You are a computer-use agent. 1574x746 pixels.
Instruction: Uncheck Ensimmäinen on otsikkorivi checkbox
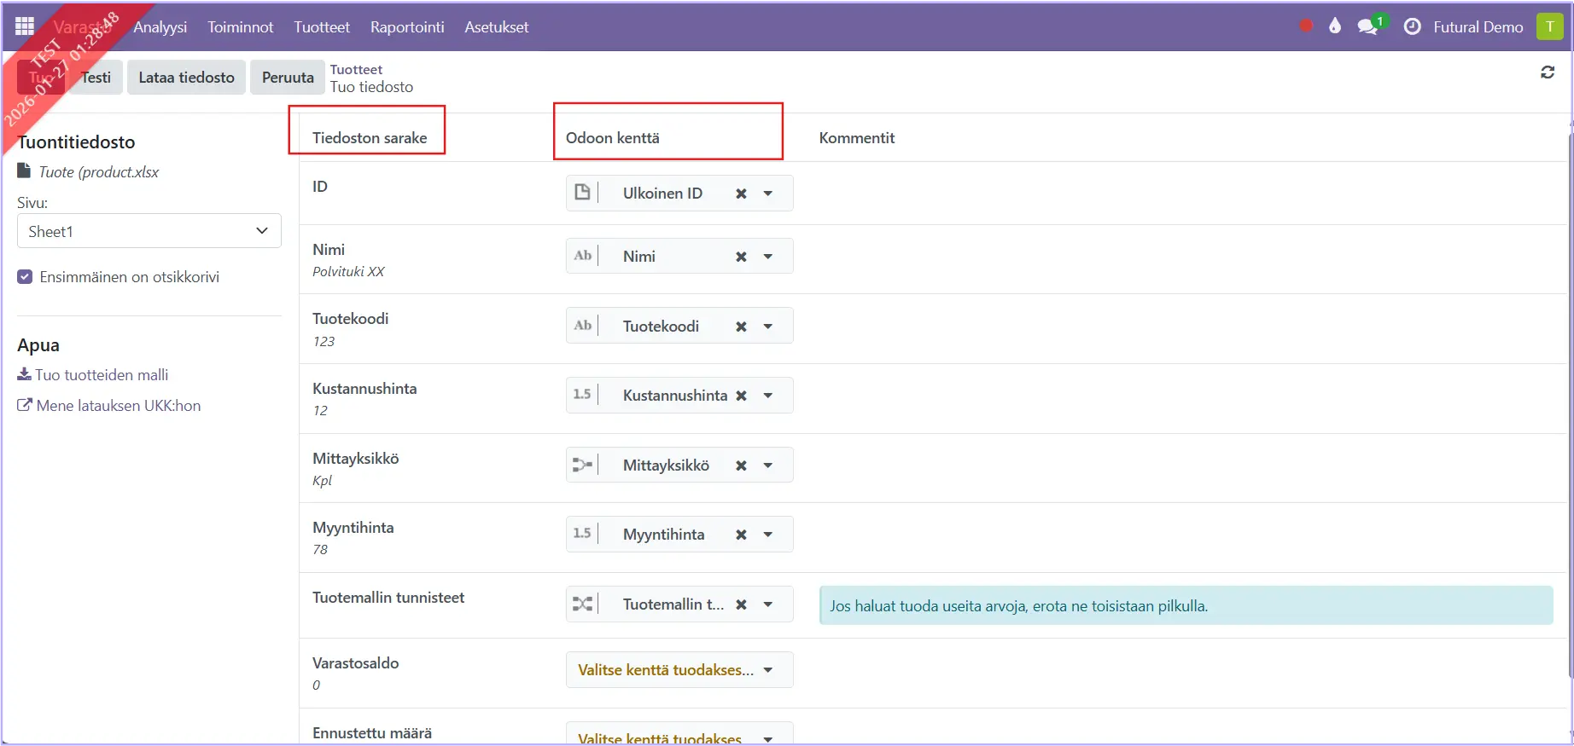[26, 277]
